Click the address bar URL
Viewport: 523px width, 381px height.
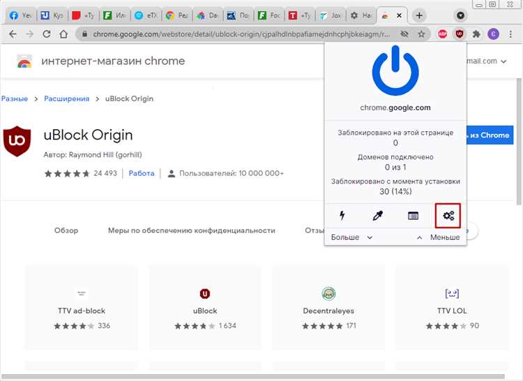tap(241, 33)
